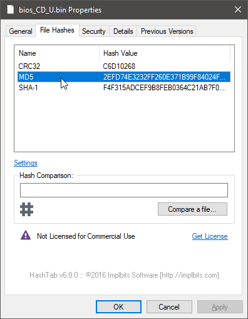Click the Hash Value column header

[x=165, y=53]
